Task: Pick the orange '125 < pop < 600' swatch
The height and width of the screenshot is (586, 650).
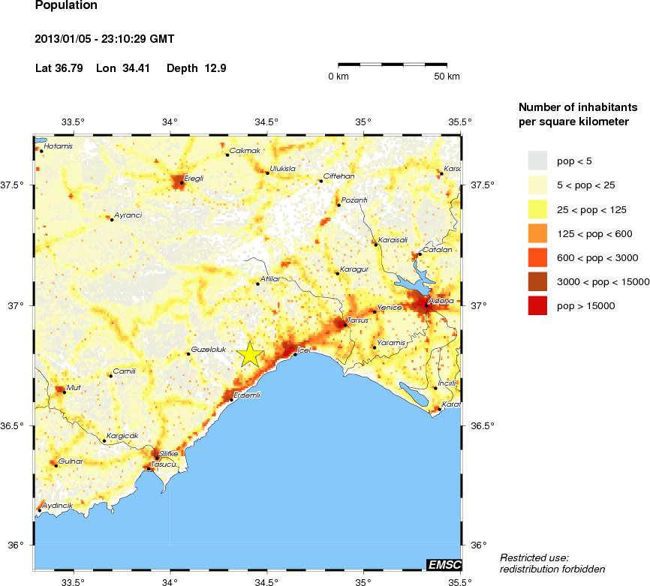Action: click(x=537, y=233)
